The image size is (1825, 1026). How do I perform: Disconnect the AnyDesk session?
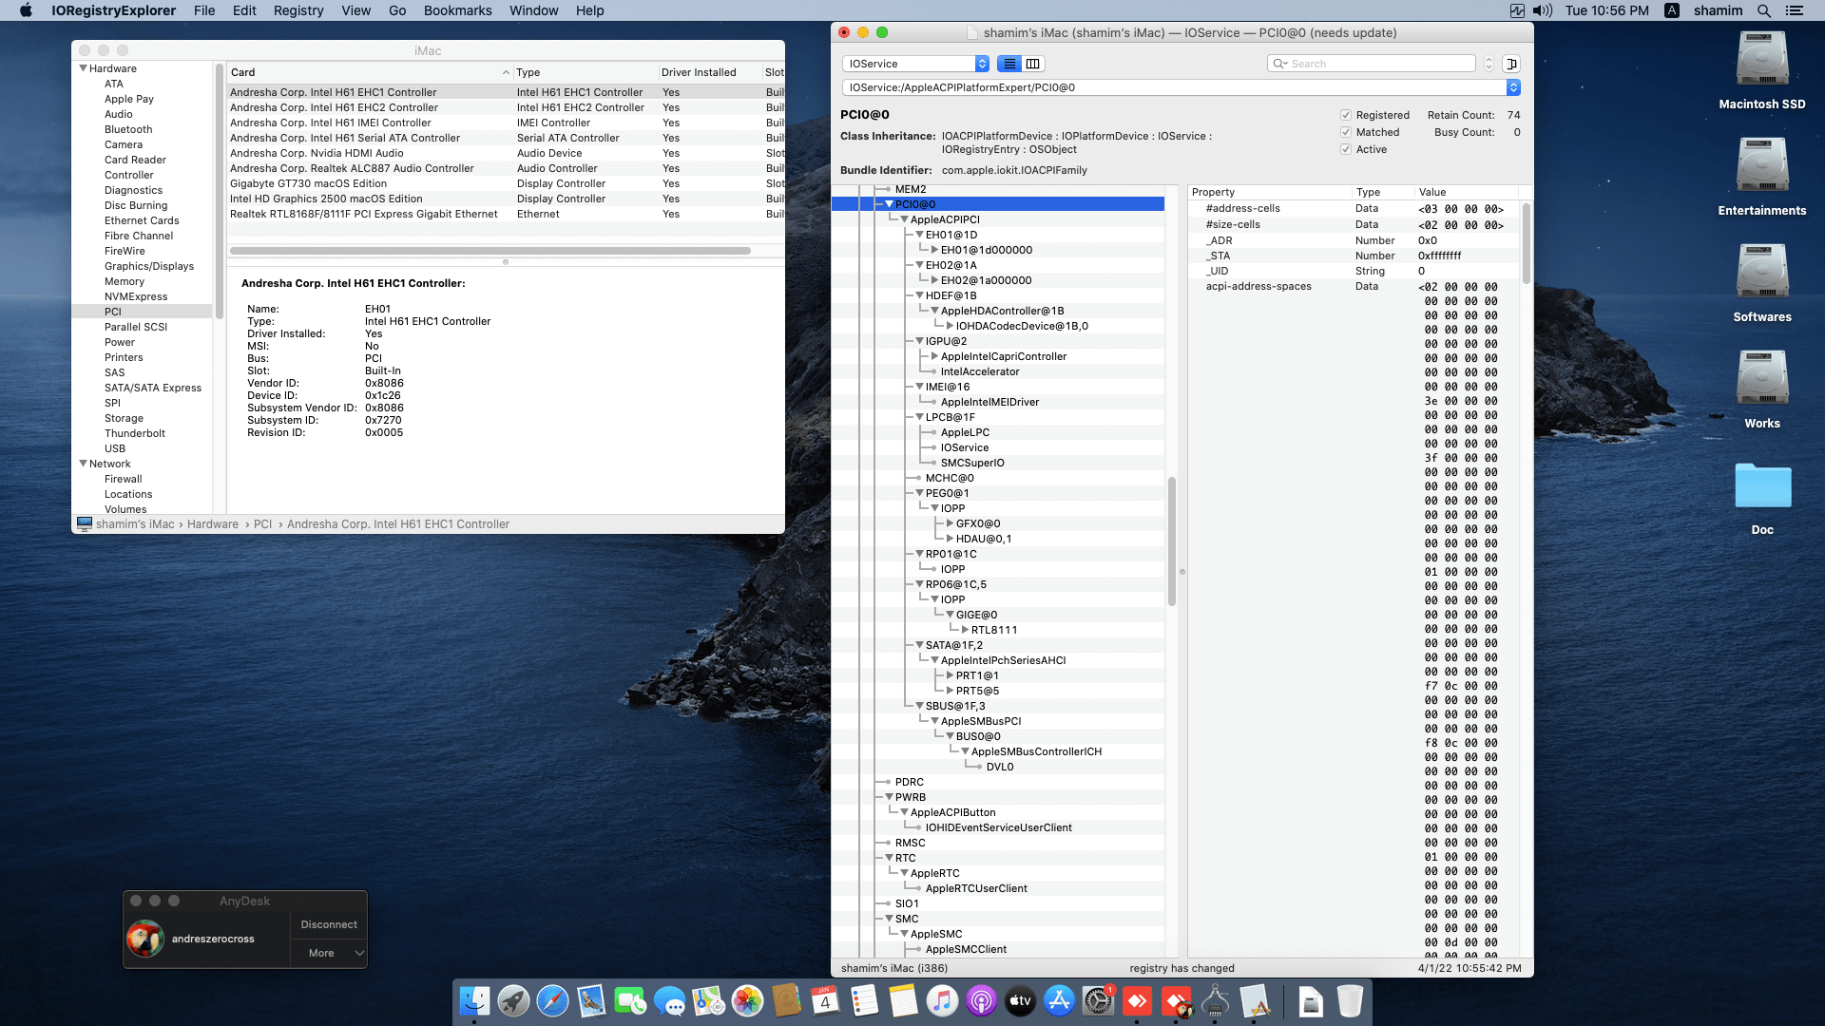tap(329, 924)
